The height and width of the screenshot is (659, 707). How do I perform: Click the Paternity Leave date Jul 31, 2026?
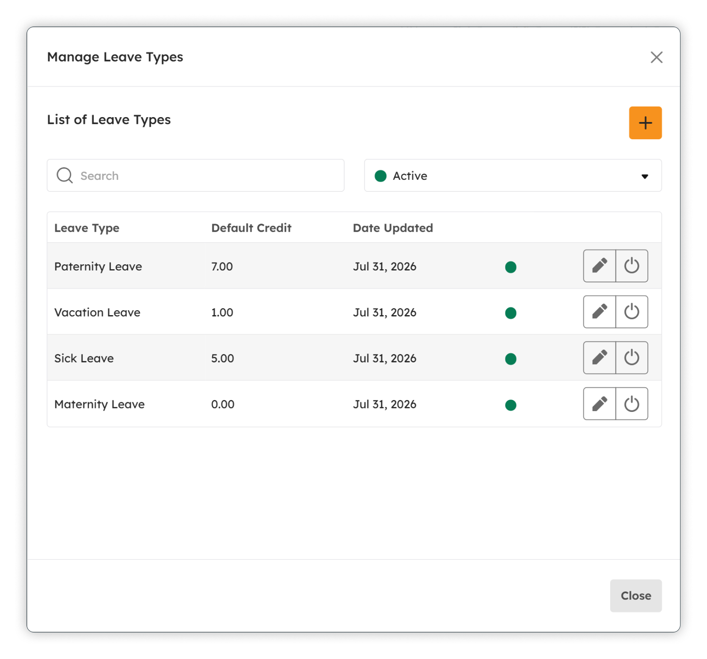pos(384,267)
